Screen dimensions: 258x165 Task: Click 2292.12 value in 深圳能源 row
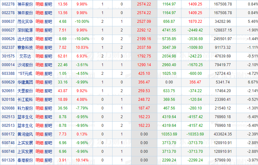[x=144, y=30]
